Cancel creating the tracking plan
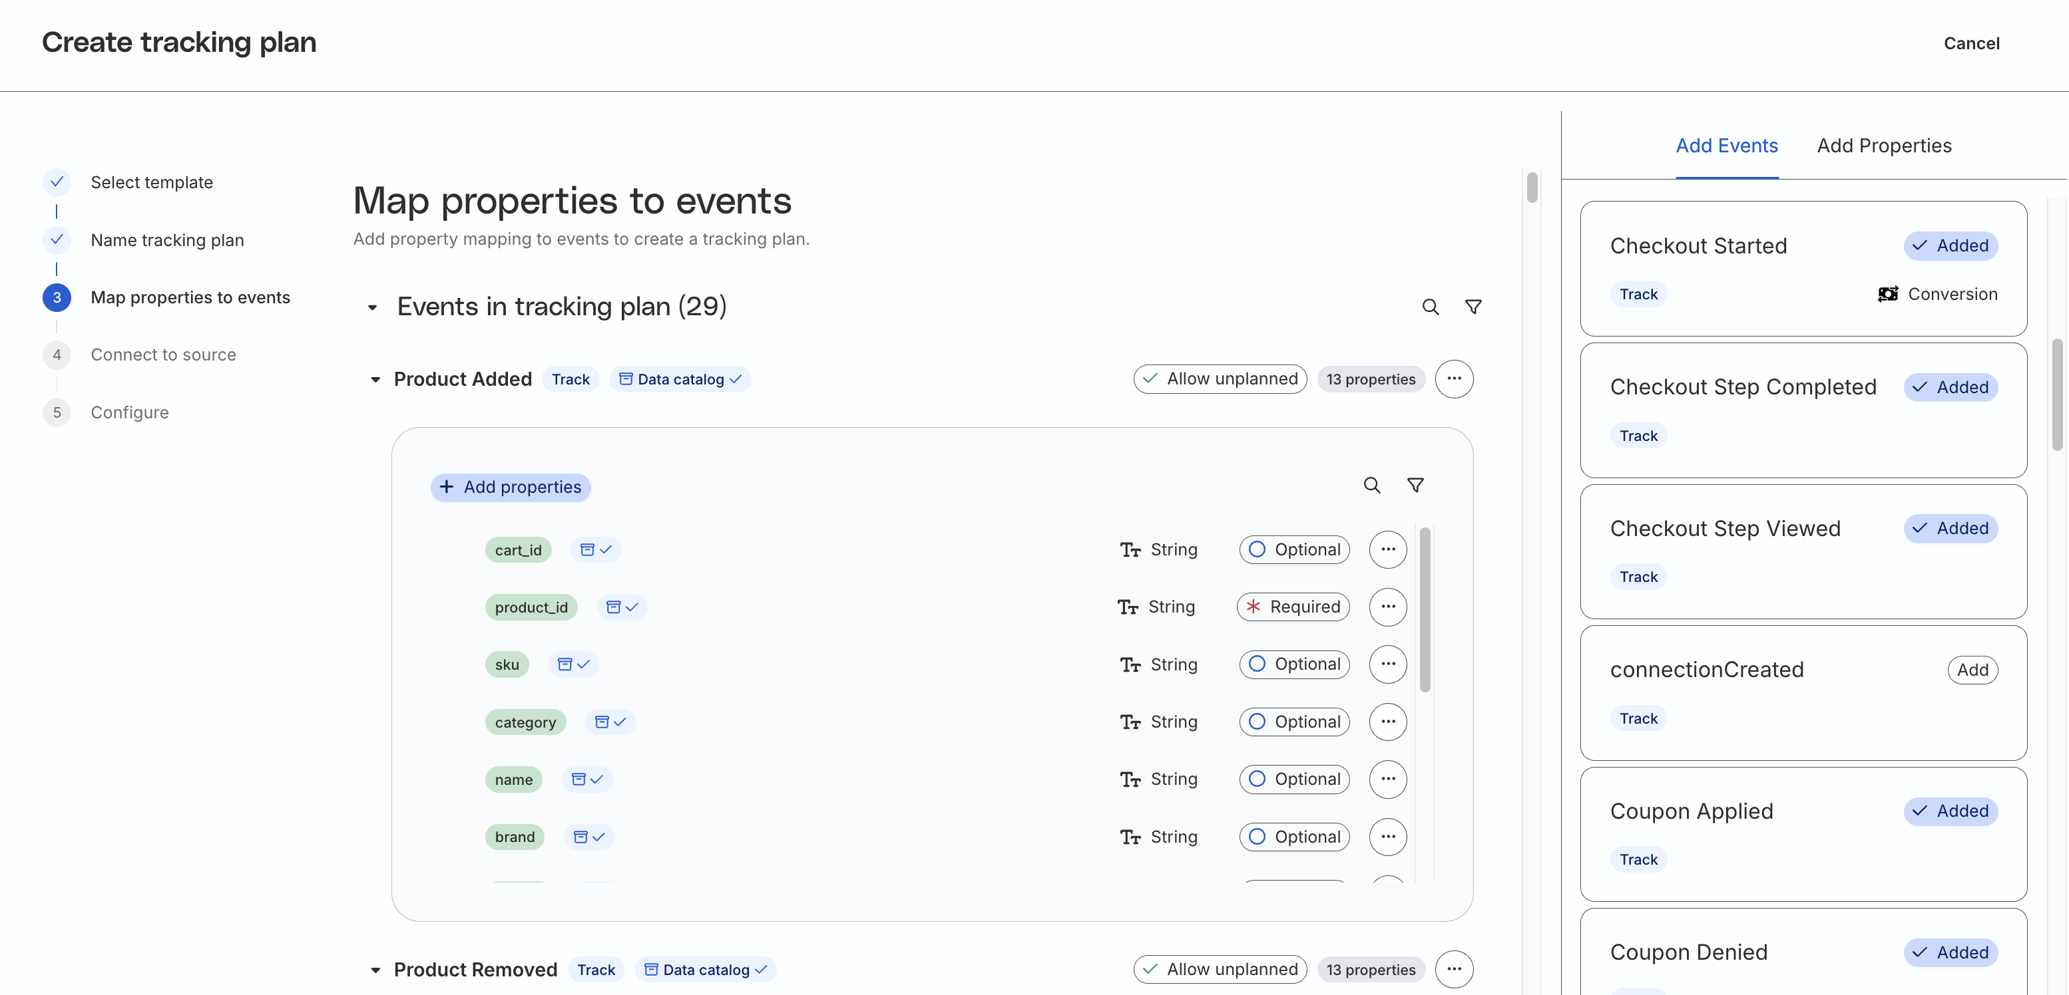2069x995 pixels. point(1971,43)
